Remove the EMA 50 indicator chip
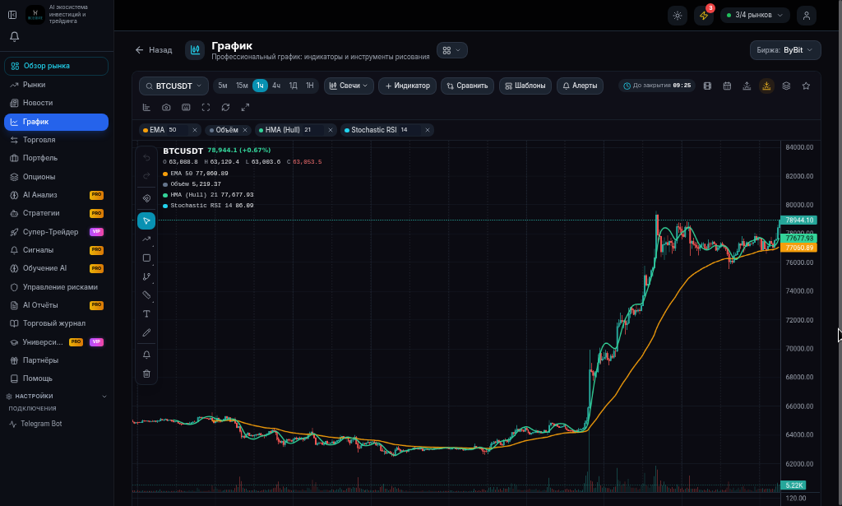Viewport: 842px width, 506px height. pyautogui.click(x=195, y=130)
